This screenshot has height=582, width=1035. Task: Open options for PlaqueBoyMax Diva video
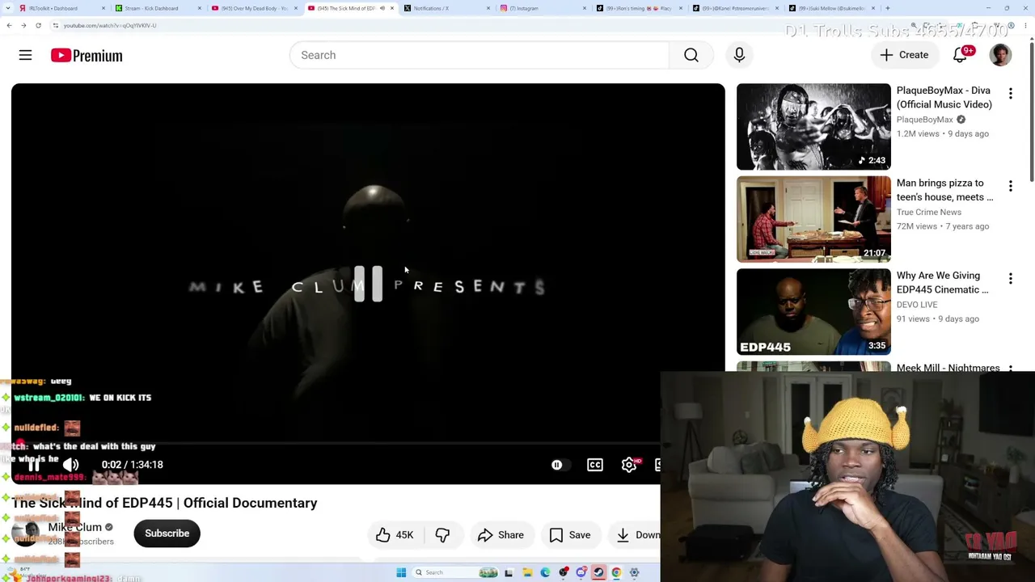click(1010, 94)
